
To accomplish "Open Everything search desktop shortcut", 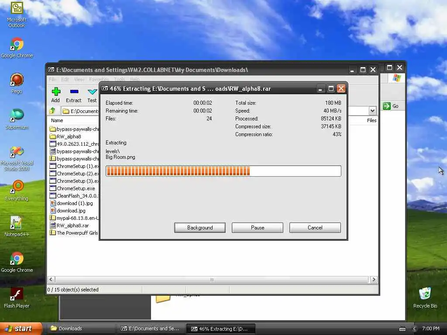I will coord(17,191).
